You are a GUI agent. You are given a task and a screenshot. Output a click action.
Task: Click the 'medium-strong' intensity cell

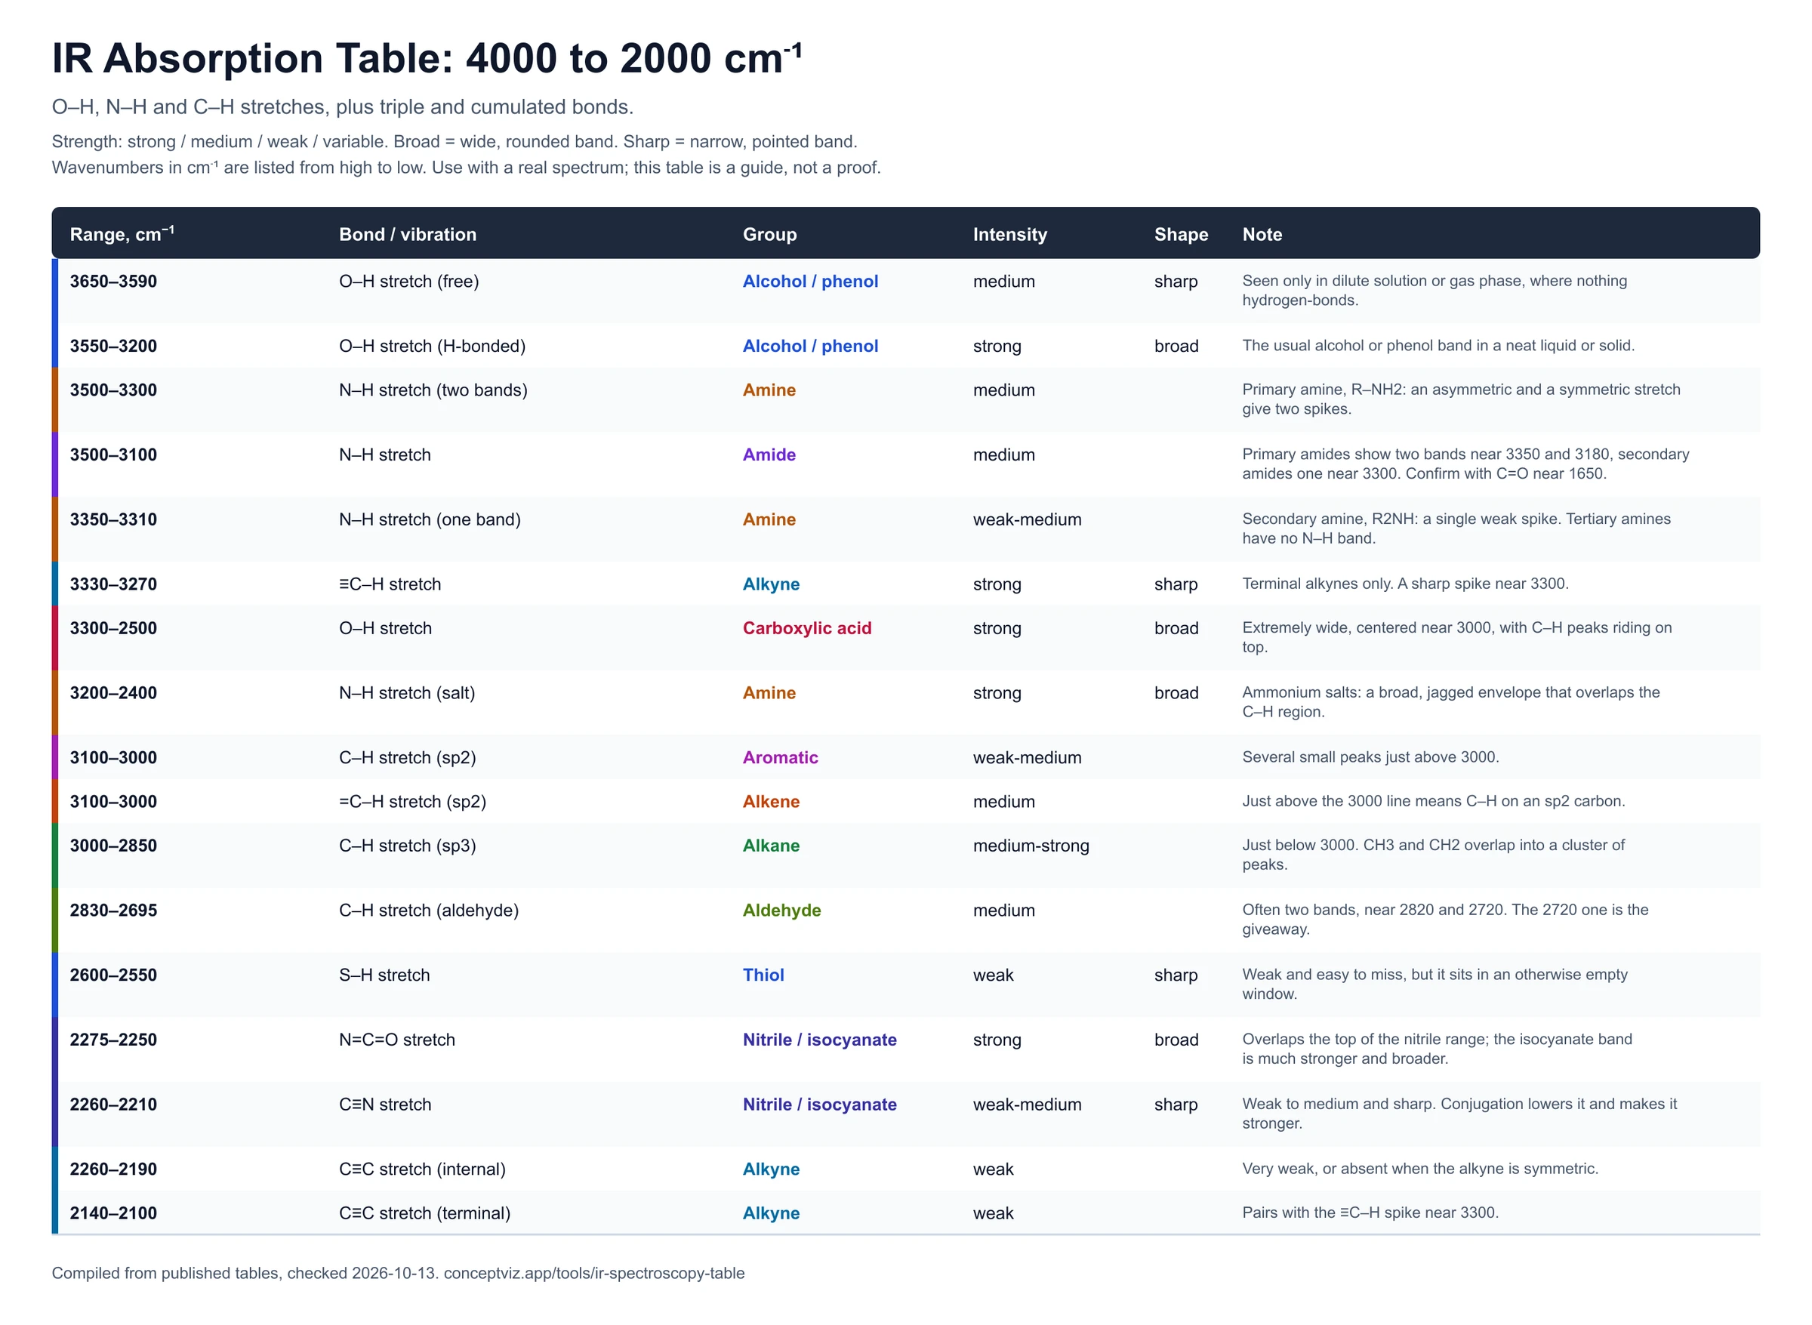pyautogui.click(x=1031, y=846)
